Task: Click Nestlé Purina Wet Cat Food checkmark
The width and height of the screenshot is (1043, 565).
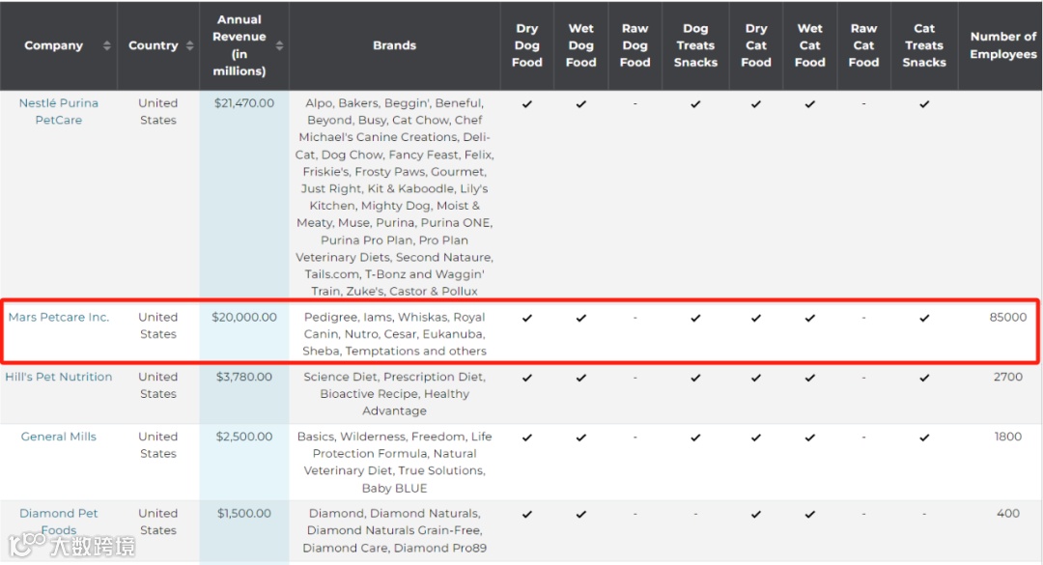Action: (x=809, y=103)
